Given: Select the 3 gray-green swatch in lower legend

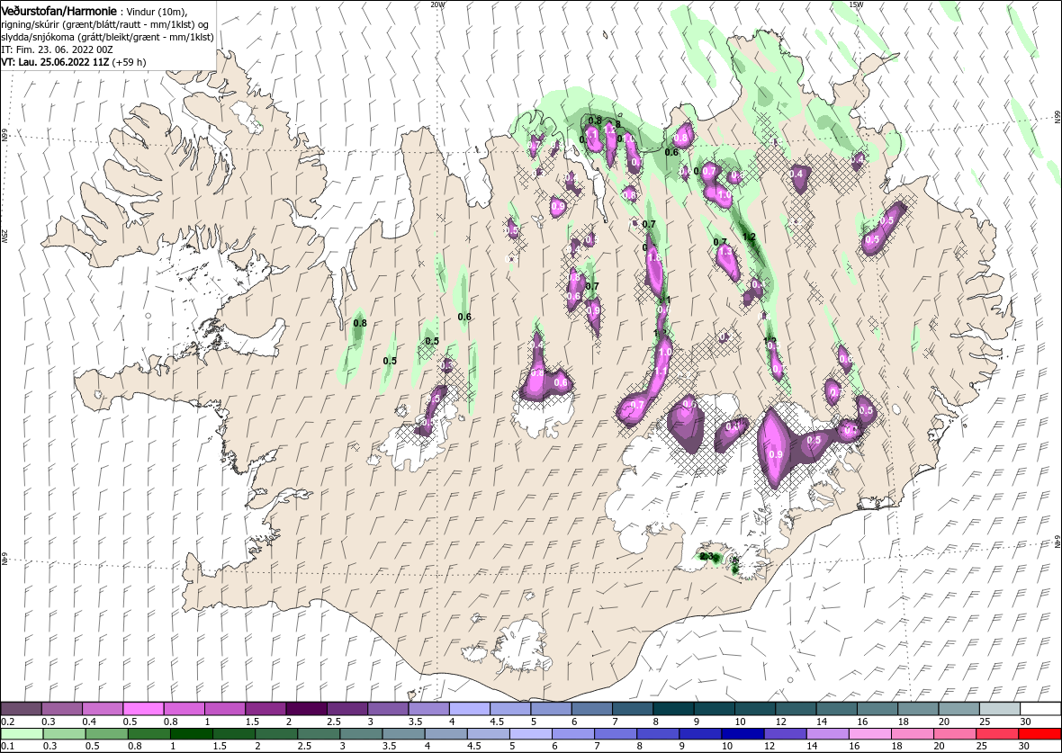Looking at the screenshot, I should coord(361,734).
